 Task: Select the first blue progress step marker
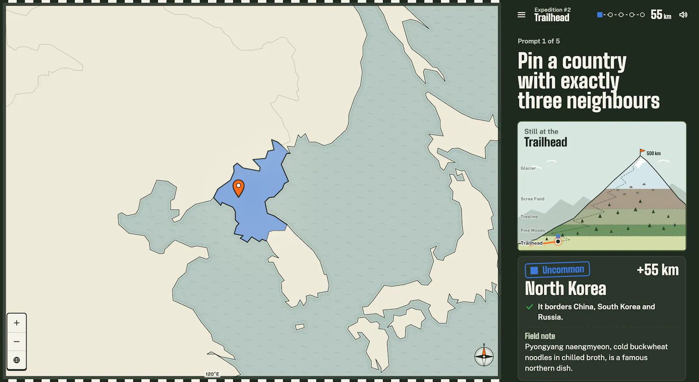600,15
